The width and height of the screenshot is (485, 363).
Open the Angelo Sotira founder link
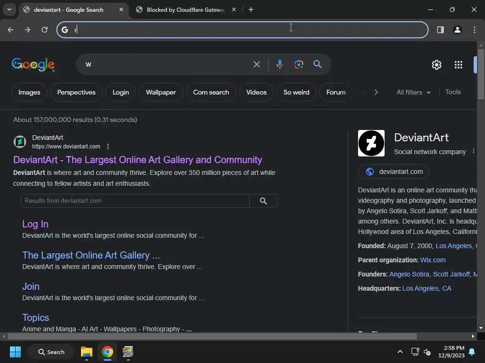coord(409,275)
